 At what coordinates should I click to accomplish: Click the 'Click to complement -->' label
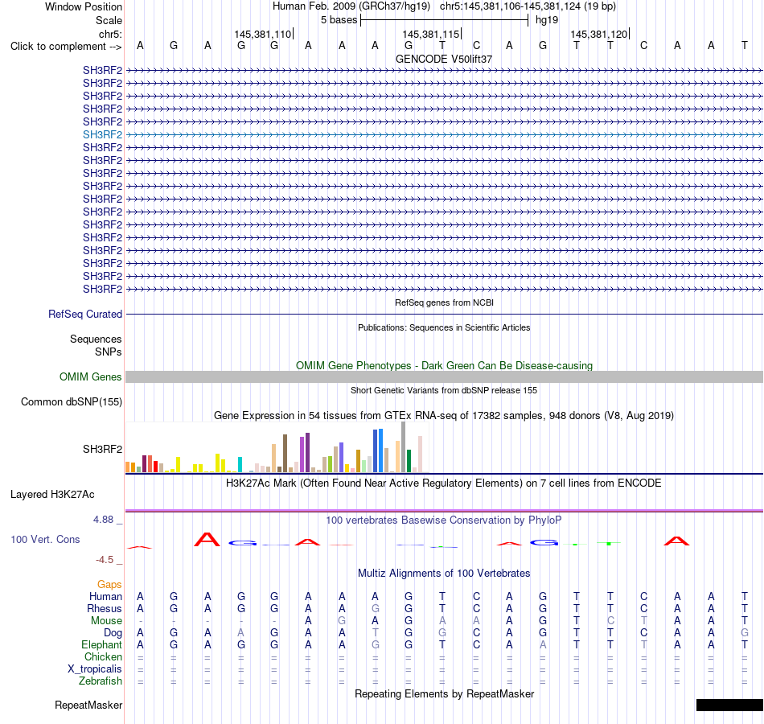tap(66, 47)
